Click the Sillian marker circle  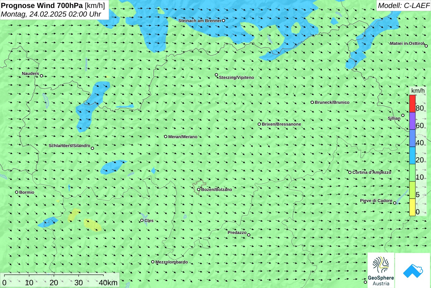coord(403,115)
